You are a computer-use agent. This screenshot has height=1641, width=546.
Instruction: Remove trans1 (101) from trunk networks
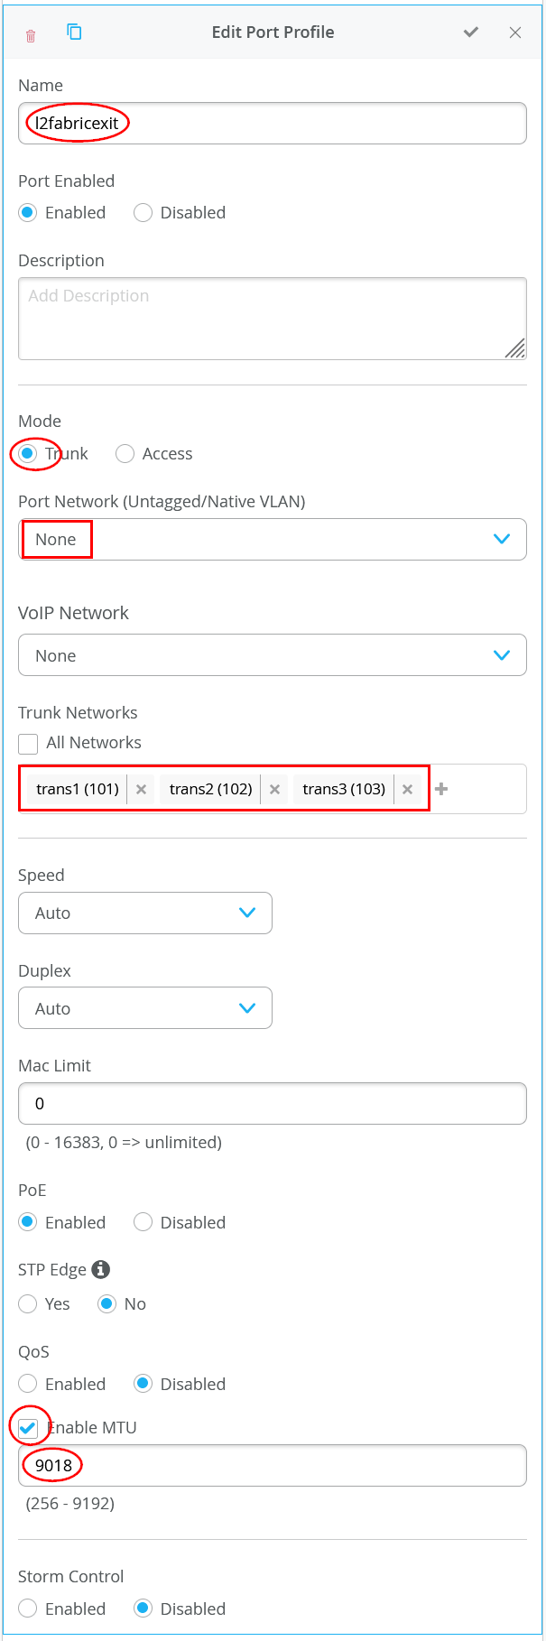141,789
